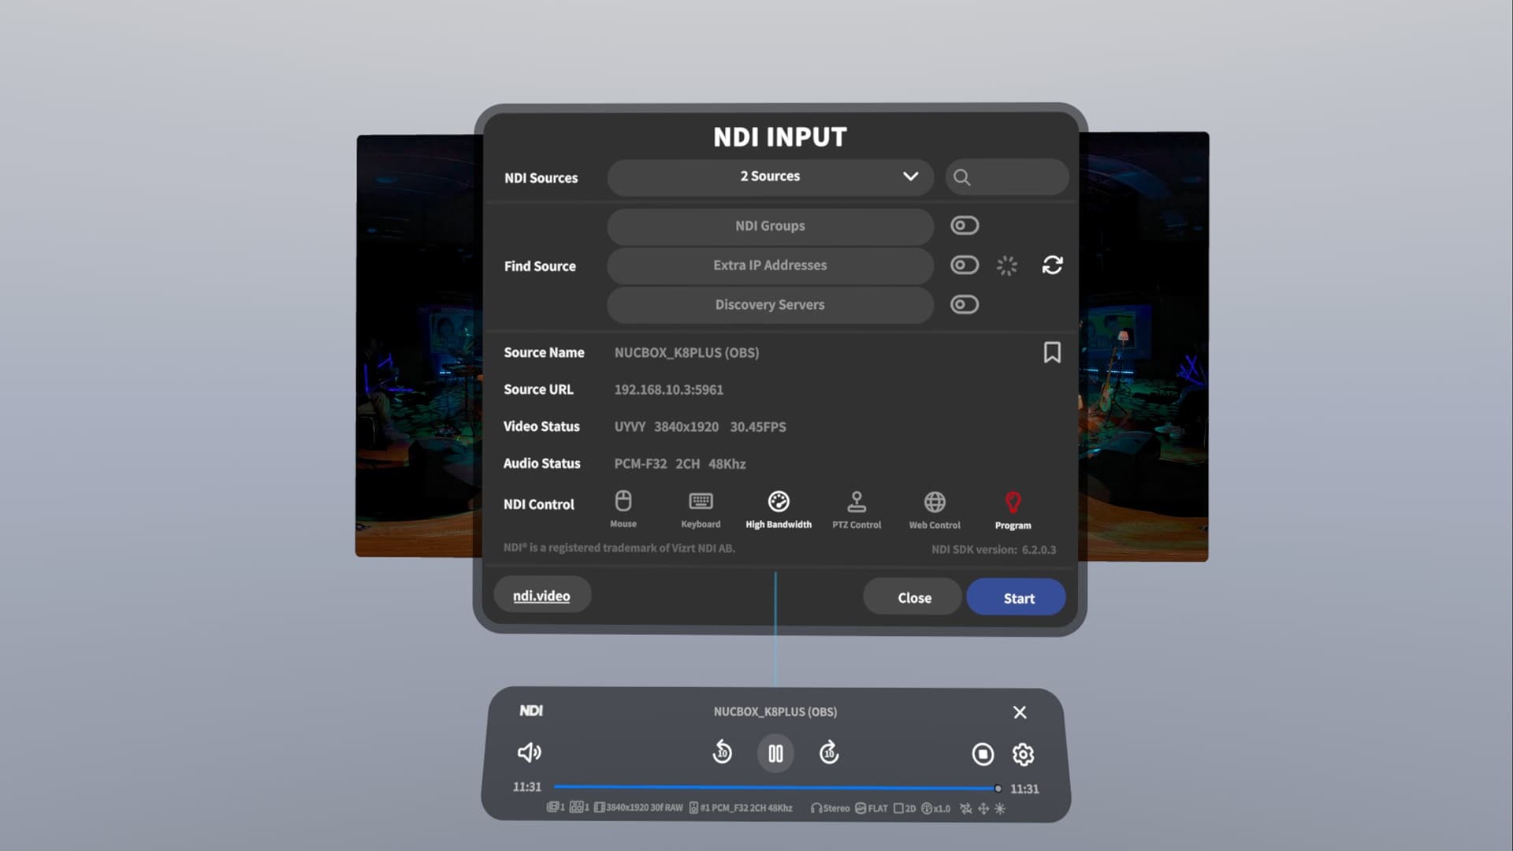Click the Start button

(x=1017, y=598)
